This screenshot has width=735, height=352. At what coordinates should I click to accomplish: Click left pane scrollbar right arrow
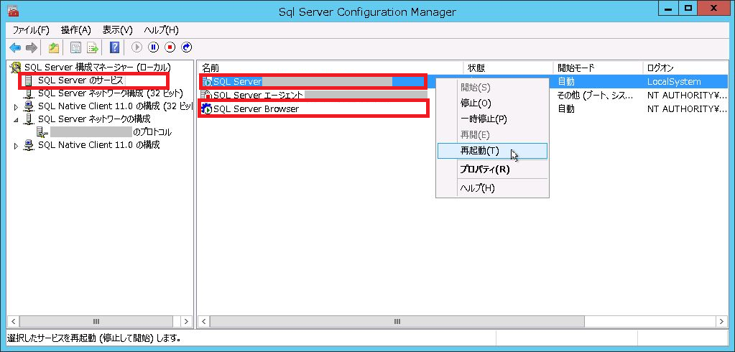(187, 322)
